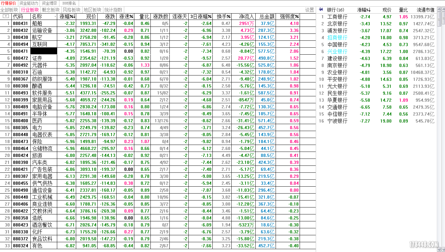This screenshot has width=445, height=252.
Task: Click sector code 880350 for 造纸
Action: tap(21, 218)
